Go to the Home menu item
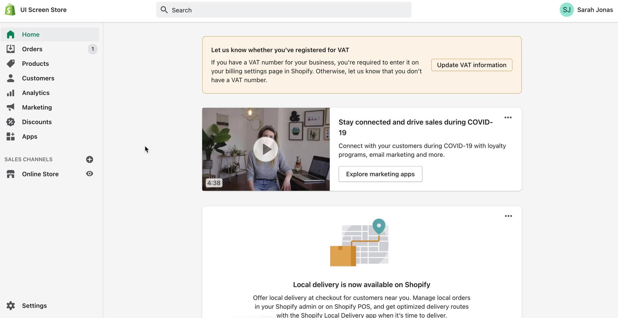 point(31,34)
